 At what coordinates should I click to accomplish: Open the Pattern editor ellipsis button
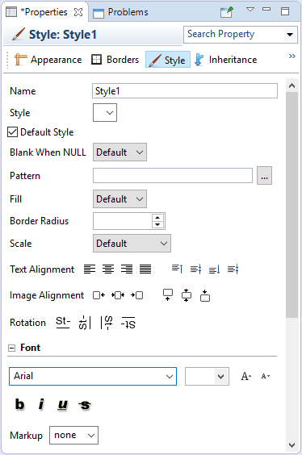264,176
